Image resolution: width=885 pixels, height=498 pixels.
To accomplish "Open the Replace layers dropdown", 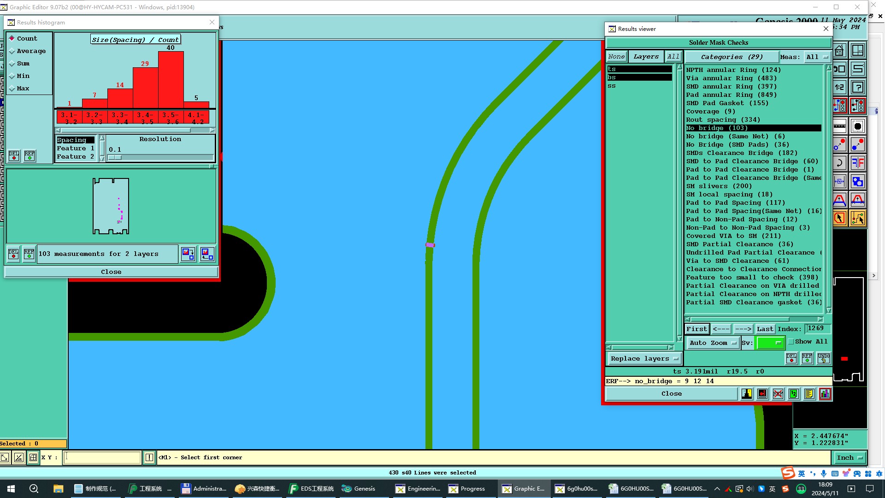I will [644, 358].
